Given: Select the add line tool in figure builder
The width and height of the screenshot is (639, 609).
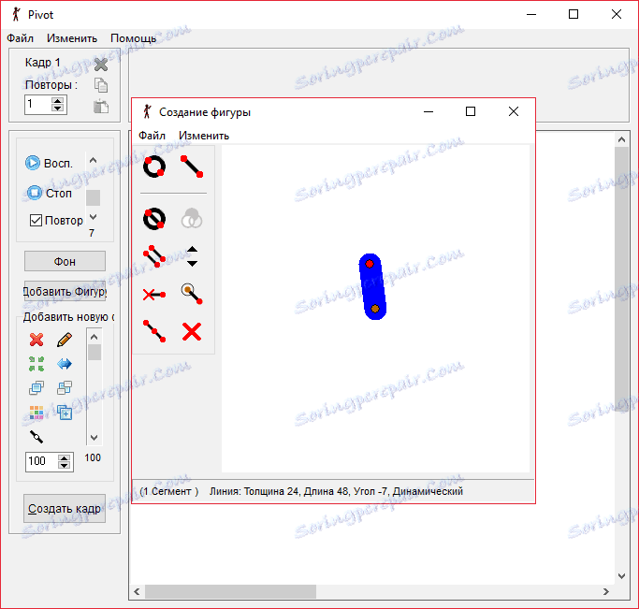Looking at the screenshot, I should 192,167.
